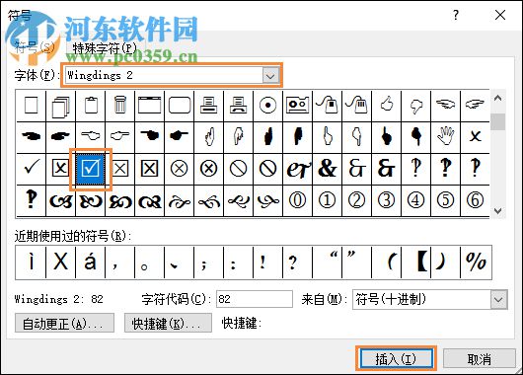Select the checked box symbol in grid

[x=91, y=169]
